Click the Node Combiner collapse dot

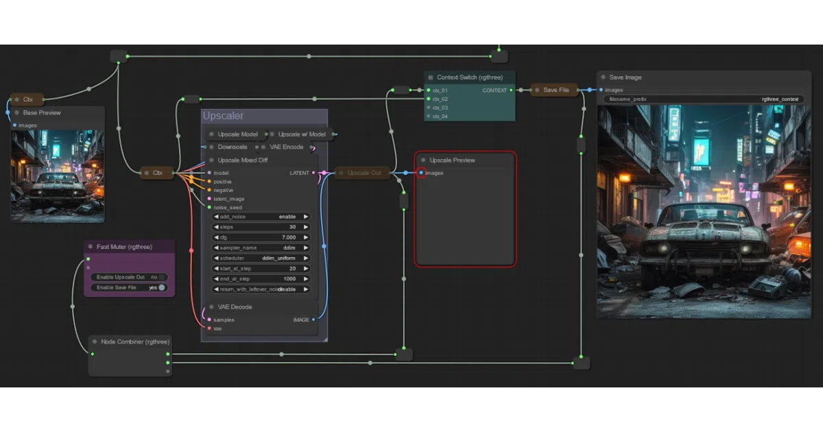tap(94, 341)
